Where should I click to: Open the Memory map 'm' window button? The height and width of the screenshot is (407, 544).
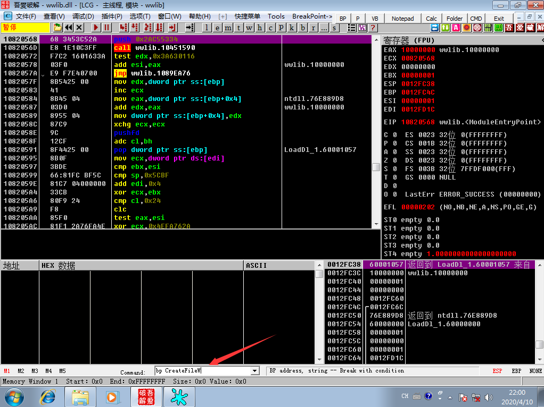point(228,28)
